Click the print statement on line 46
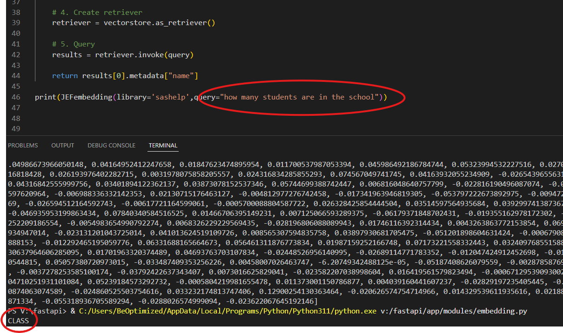 [45, 98]
